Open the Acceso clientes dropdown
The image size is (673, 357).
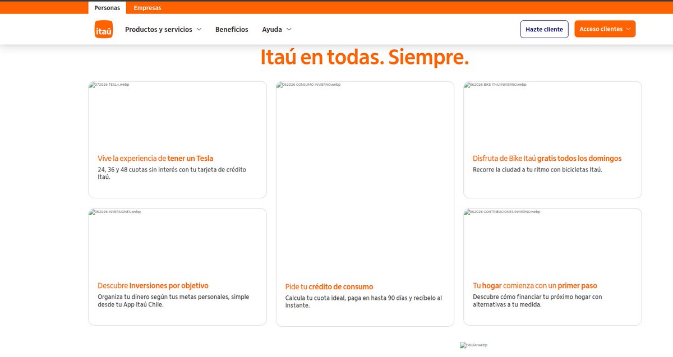pos(605,29)
